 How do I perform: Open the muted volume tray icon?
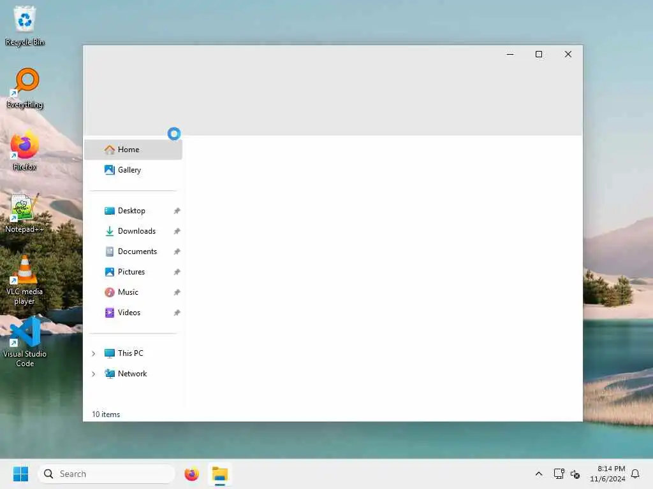(575, 474)
